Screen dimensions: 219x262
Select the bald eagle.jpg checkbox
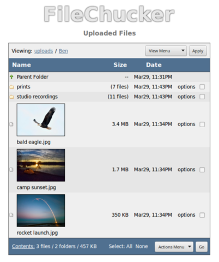(x=202, y=124)
